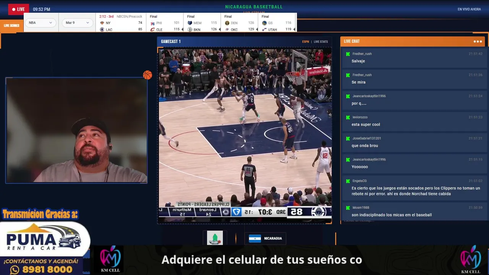Click the 09:52 PM clock text

coord(42,9)
